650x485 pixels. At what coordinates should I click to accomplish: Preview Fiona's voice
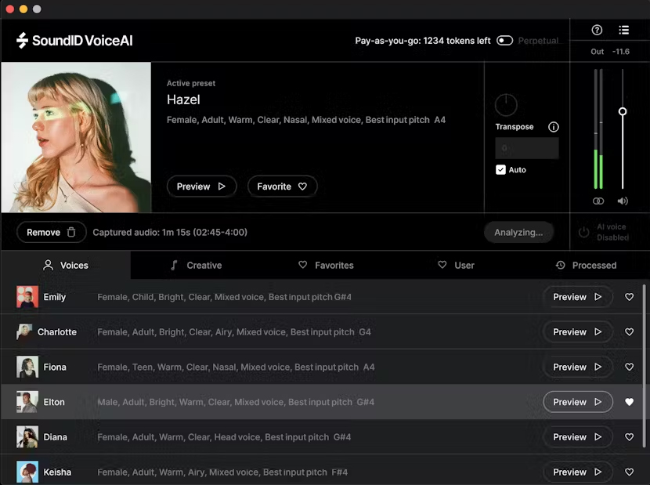[578, 367]
